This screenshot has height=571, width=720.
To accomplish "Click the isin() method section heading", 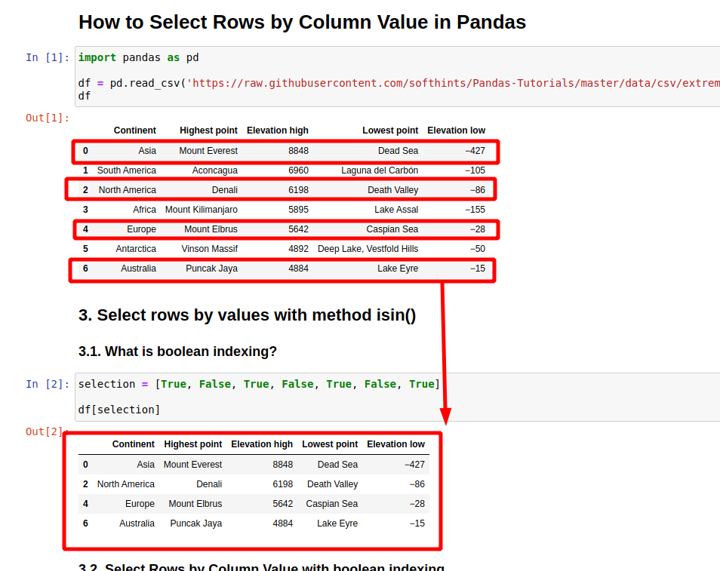I will (248, 315).
